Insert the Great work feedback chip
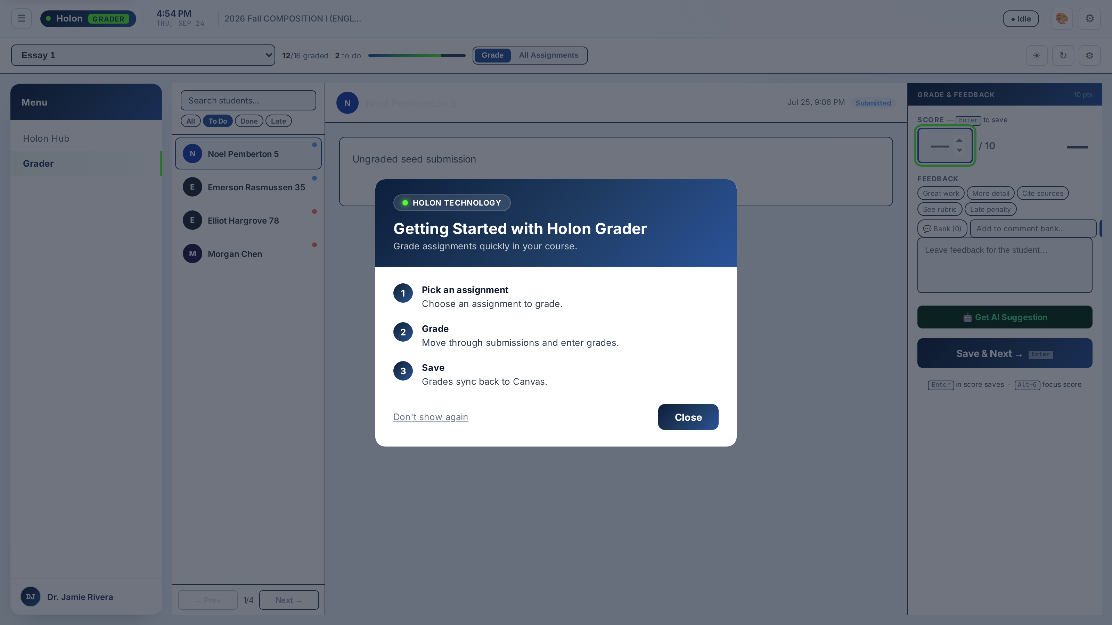Viewport: 1112px width, 625px height. point(941,193)
